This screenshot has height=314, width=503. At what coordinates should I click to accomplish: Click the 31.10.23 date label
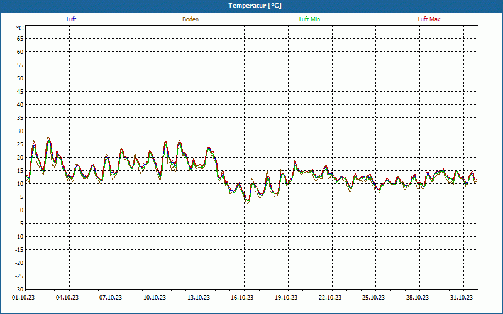point(462,298)
